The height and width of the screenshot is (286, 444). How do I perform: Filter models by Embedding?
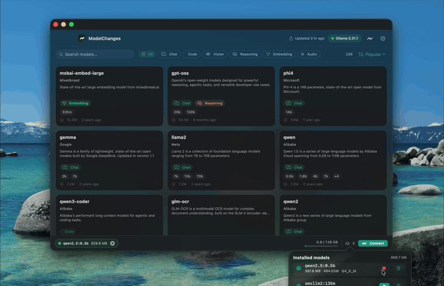coord(279,54)
